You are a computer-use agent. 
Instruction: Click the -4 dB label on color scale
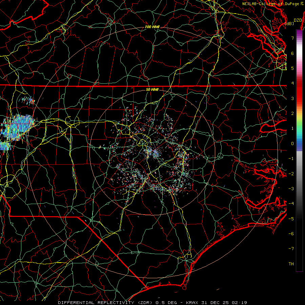(291, 204)
